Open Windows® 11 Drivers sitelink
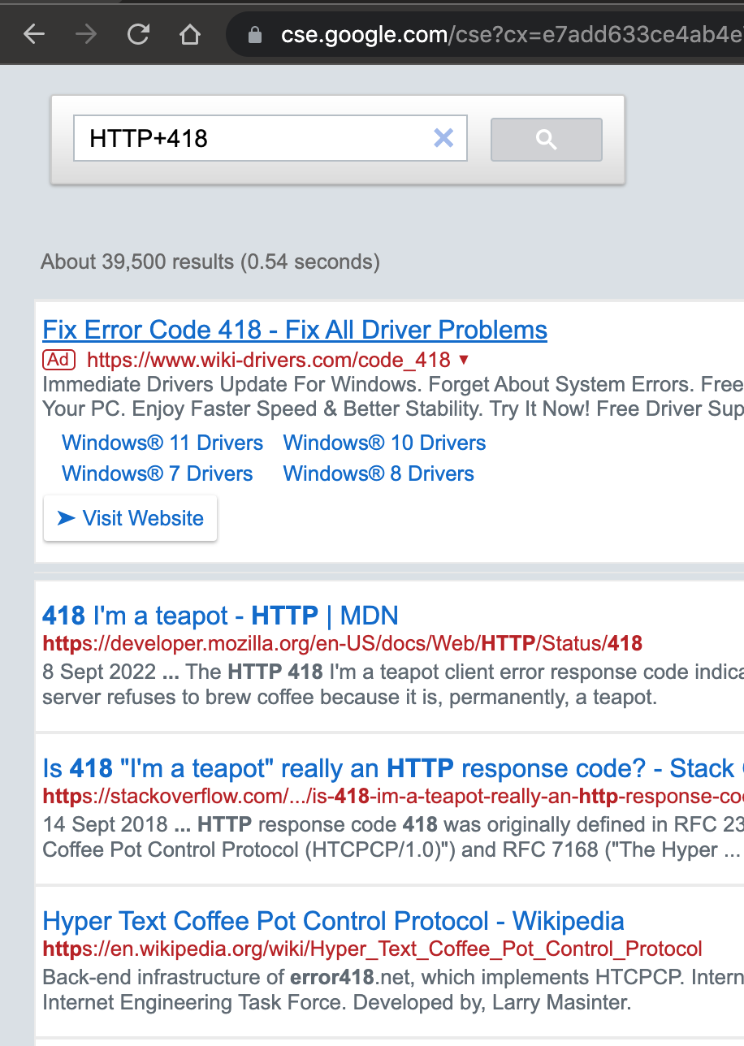 point(162,443)
